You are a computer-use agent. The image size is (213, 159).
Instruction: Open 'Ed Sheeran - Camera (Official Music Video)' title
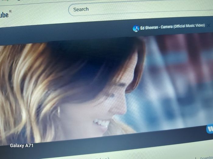click(173, 26)
